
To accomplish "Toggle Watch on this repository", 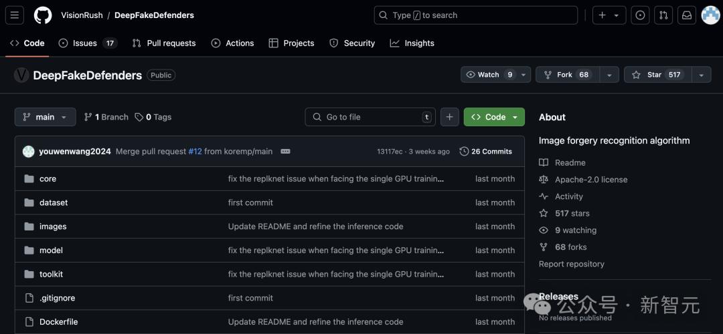I will pyautogui.click(x=489, y=75).
